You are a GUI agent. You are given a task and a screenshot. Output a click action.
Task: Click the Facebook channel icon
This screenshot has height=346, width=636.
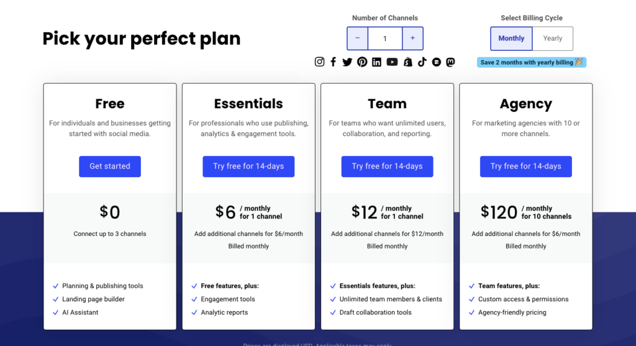coord(334,61)
